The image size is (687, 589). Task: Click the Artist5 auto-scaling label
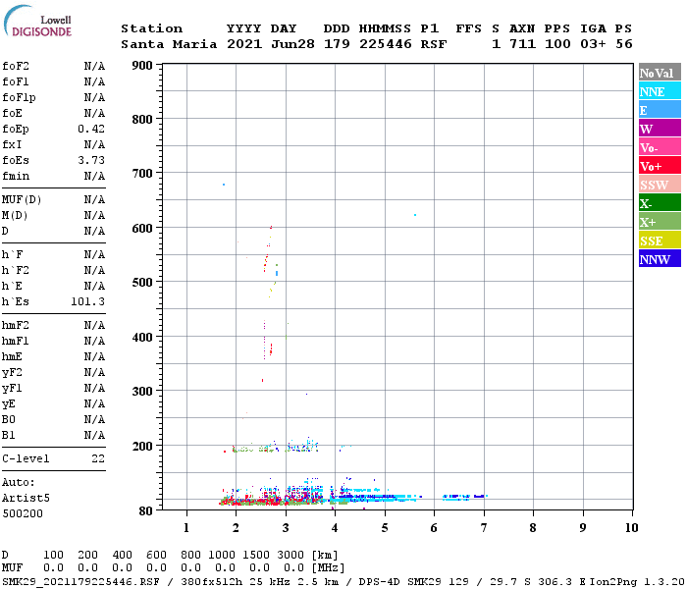click(x=26, y=498)
